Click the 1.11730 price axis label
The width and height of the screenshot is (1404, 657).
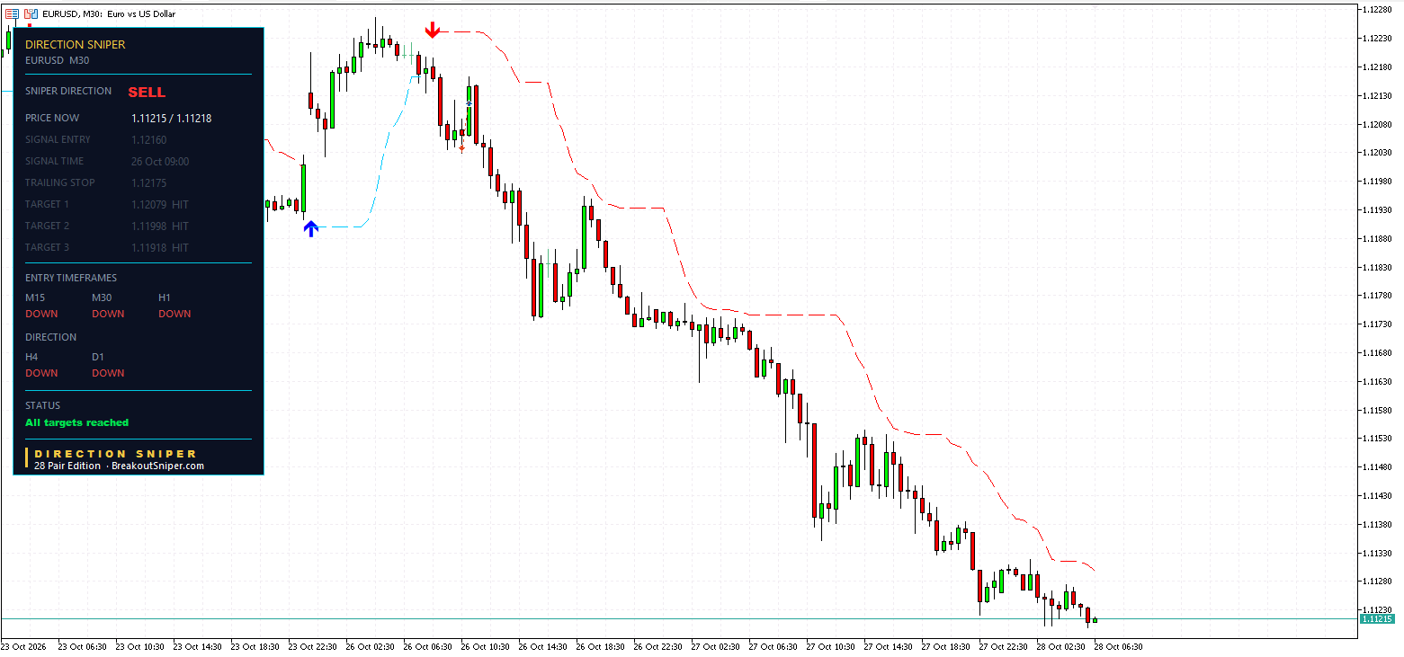pos(1377,324)
